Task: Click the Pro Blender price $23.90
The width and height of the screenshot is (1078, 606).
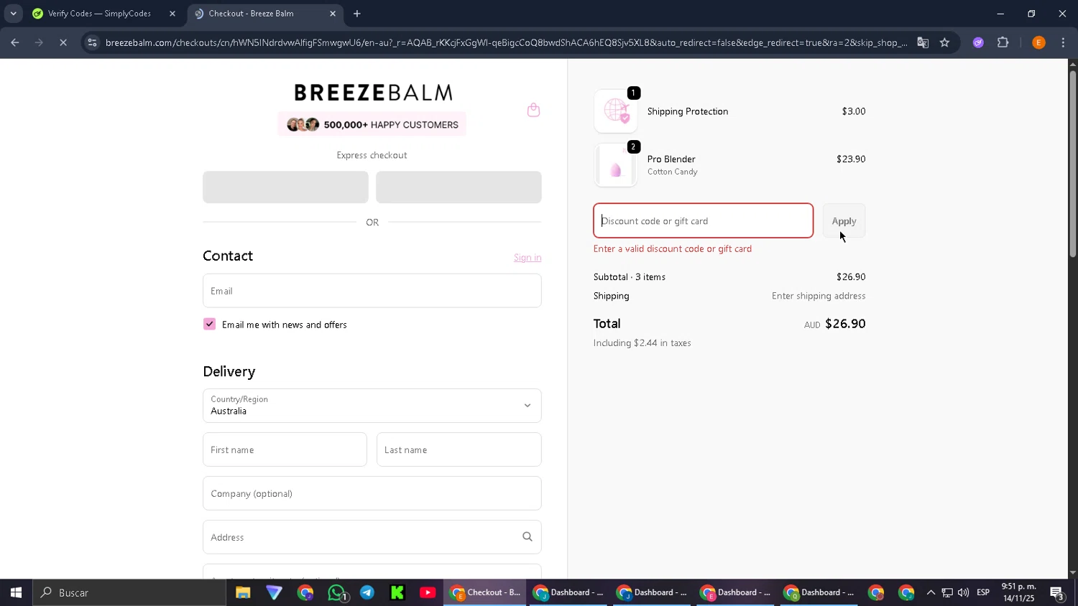Action: (851, 159)
